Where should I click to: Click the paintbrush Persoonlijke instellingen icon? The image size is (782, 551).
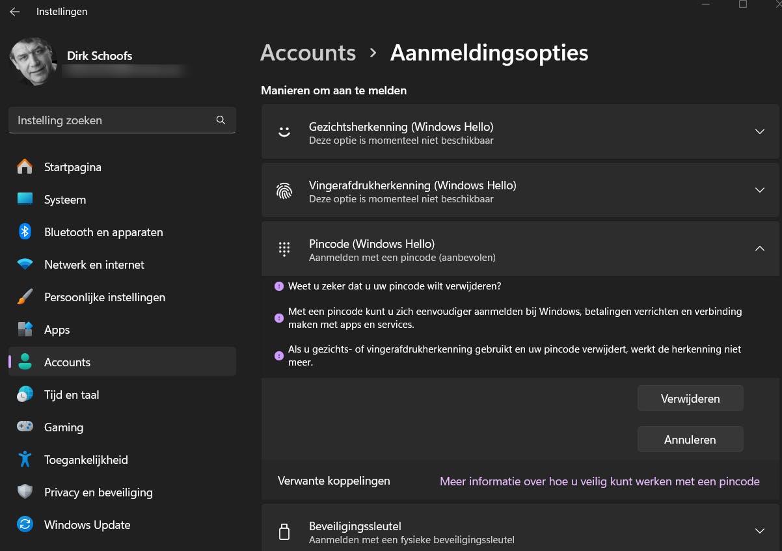(25, 297)
